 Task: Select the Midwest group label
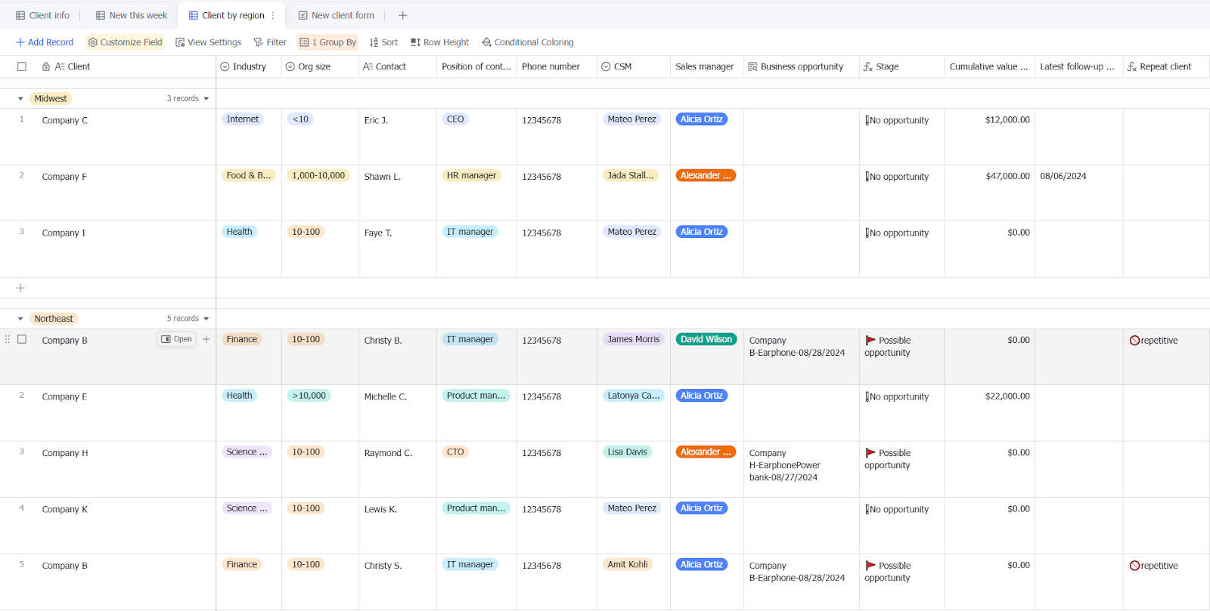pyautogui.click(x=51, y=99)
